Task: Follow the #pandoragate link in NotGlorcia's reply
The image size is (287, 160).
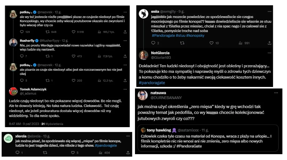Action: [x=152, y=83]
